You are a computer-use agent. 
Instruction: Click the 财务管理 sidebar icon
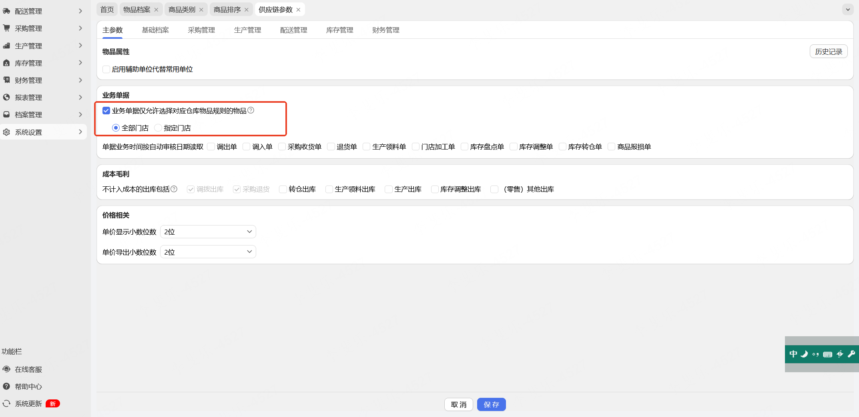pyautogui.click(x=6, y=80)
